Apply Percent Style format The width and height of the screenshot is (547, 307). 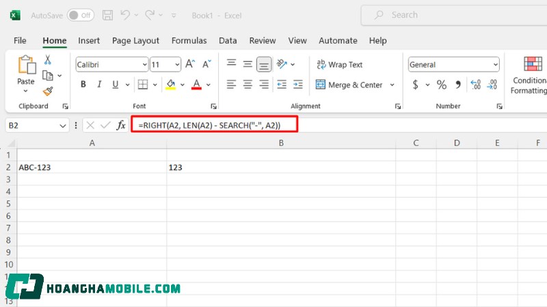point(441,85)
